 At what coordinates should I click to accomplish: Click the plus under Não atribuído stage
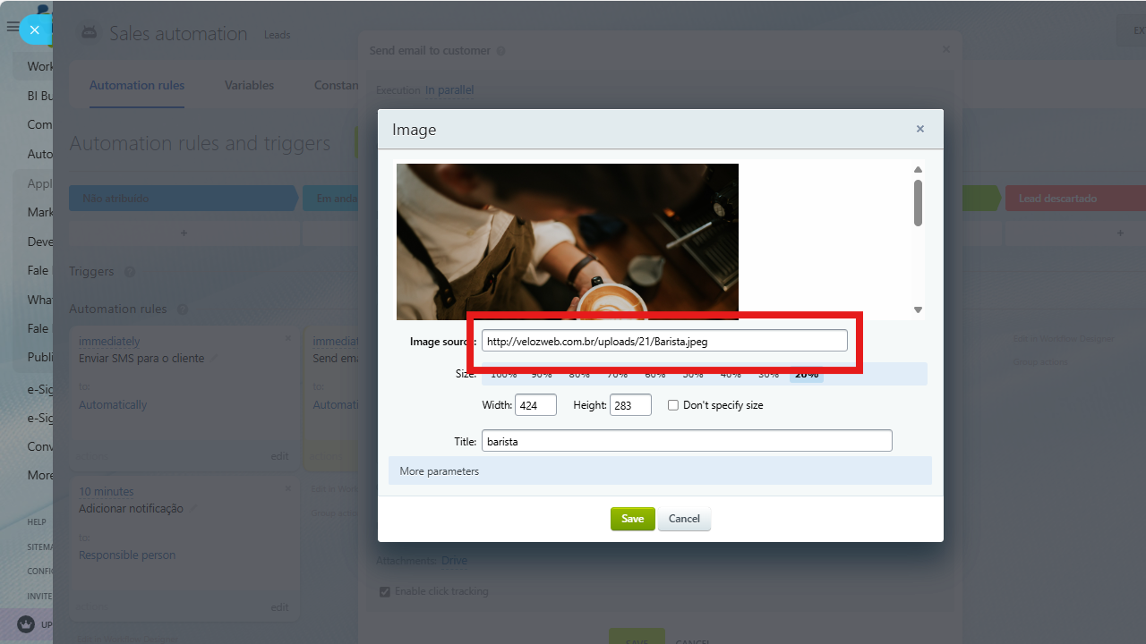coord(184,233)
